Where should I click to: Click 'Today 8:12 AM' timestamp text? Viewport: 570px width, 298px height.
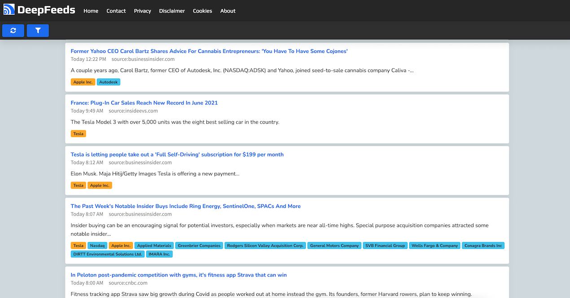[x=87, y=162]
